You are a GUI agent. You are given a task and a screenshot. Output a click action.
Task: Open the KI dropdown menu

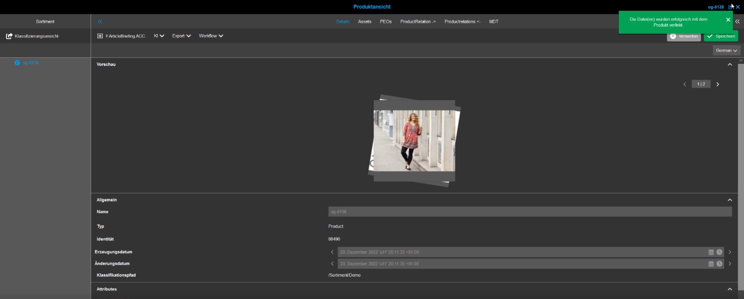[159, 36]
